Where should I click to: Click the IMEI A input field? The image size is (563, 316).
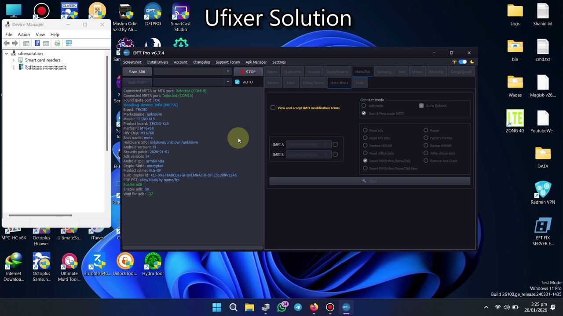pos(308,144)
